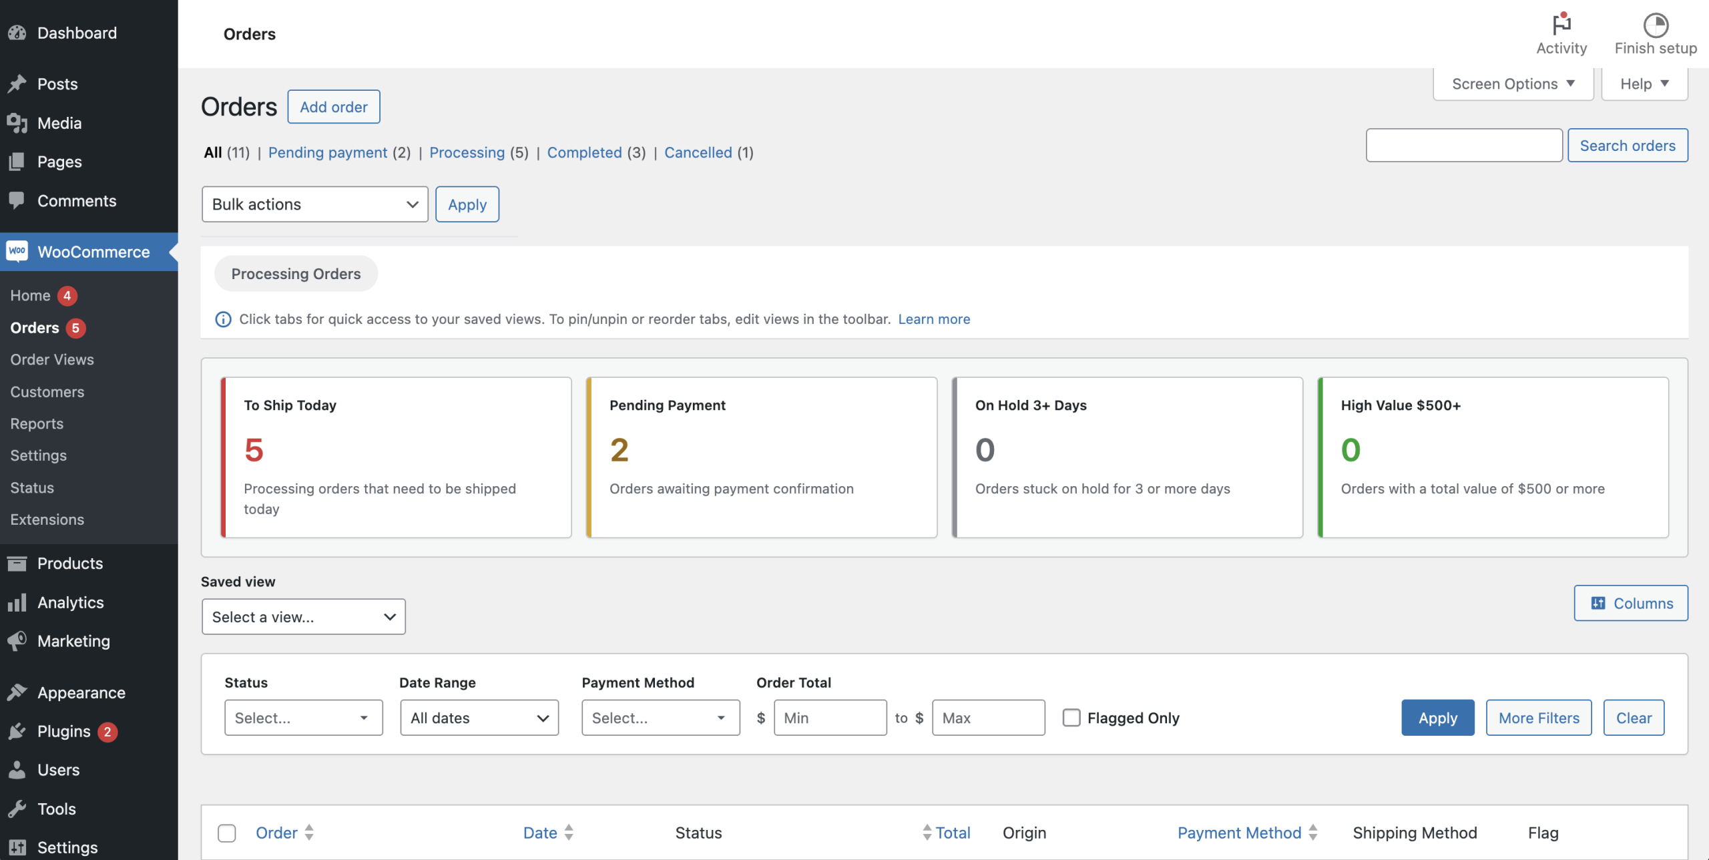The image size is (1709, 860).
Task: Select the Processing Orders saved view tab
Action: [296, 274]
